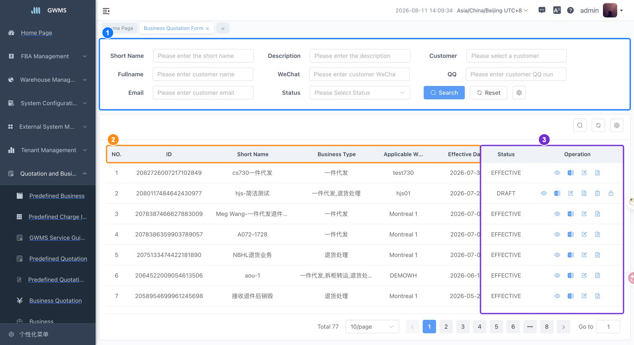Open document icon in the DRAFT row

[584, 193]
